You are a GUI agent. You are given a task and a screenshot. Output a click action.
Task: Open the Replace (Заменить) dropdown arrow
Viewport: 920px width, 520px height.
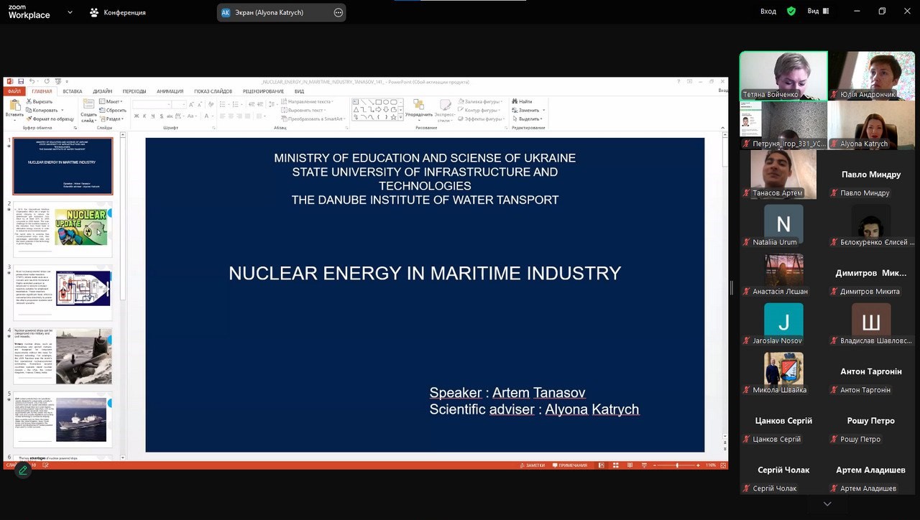543,110
